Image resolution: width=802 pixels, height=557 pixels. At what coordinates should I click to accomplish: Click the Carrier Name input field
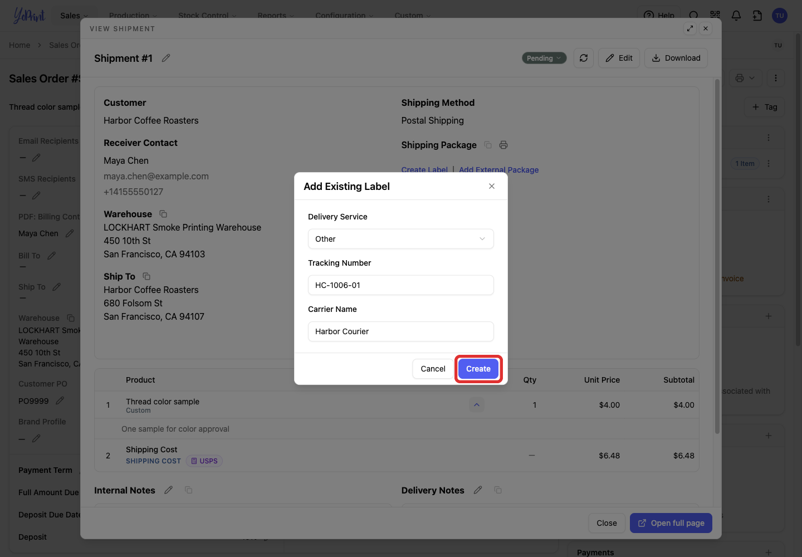tap(401, 331)
